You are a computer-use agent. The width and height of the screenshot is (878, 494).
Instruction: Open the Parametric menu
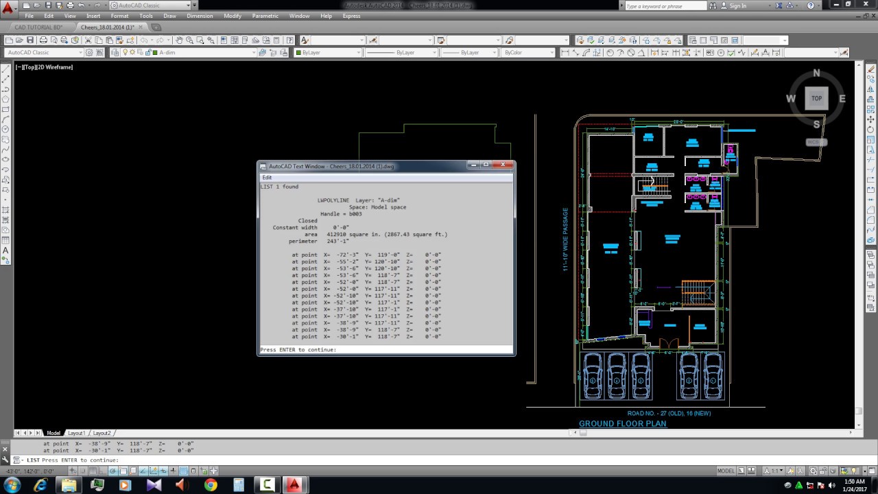click(265, 16)
